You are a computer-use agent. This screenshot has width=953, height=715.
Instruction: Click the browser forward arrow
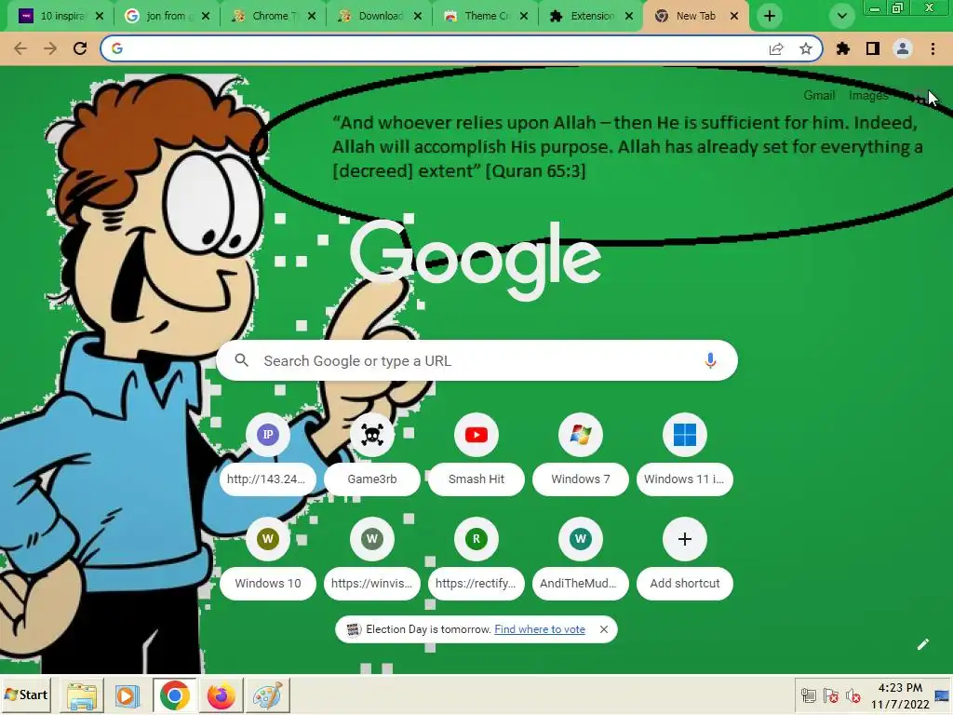50,48
